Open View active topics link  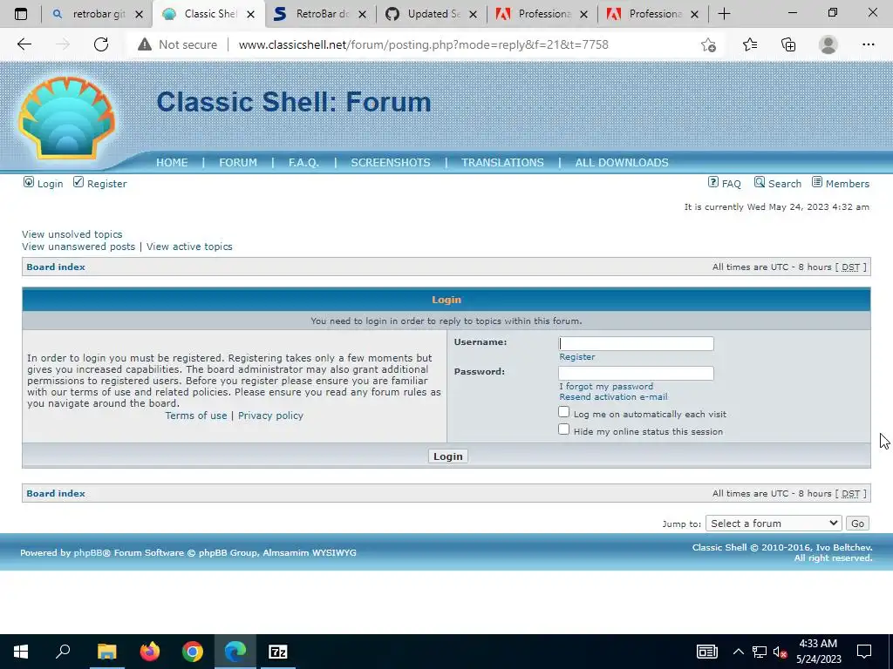pos(189,247)
